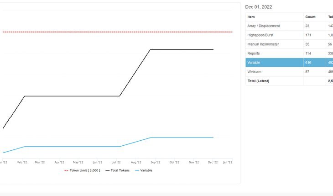
Task: Click the Item column header
Action: coord(251,17)
